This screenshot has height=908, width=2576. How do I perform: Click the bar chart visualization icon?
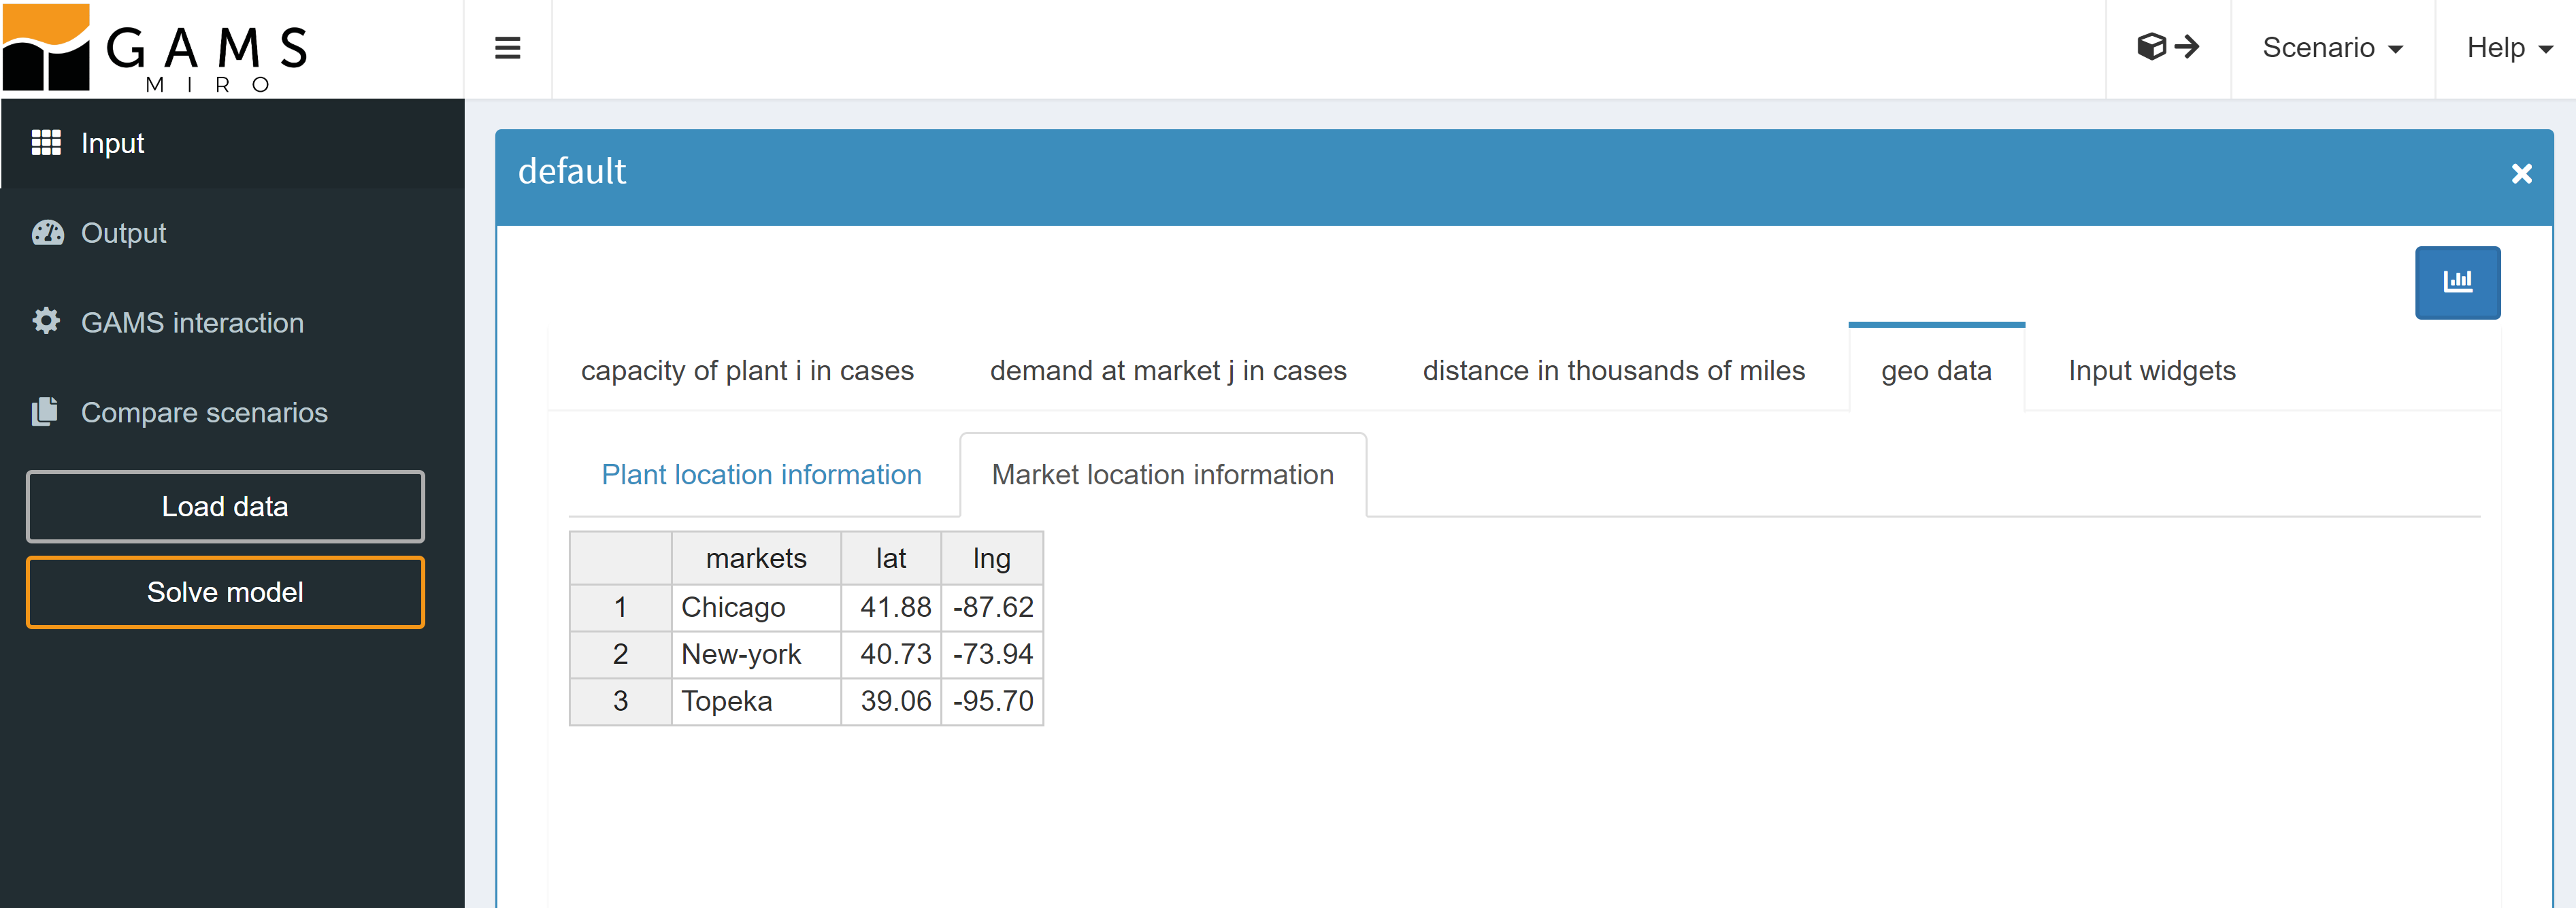pos(2458,282)
